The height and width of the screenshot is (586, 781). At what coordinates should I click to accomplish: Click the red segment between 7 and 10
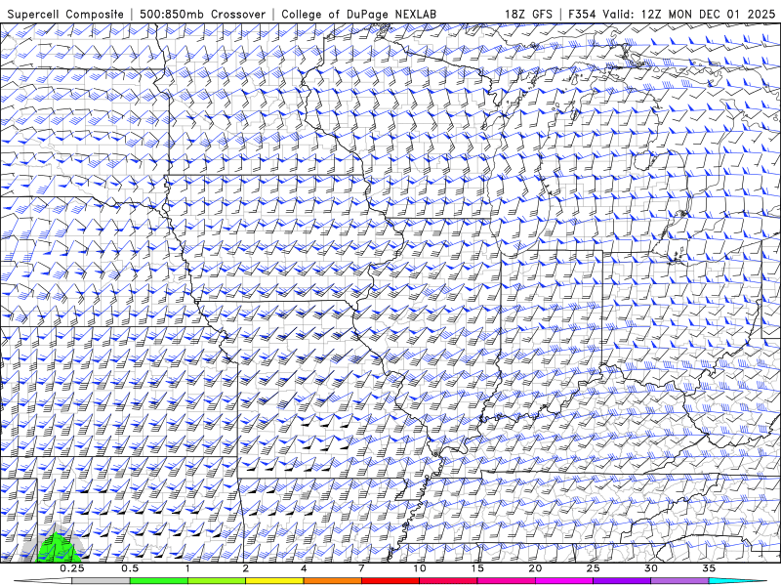[x=390, y=581]
